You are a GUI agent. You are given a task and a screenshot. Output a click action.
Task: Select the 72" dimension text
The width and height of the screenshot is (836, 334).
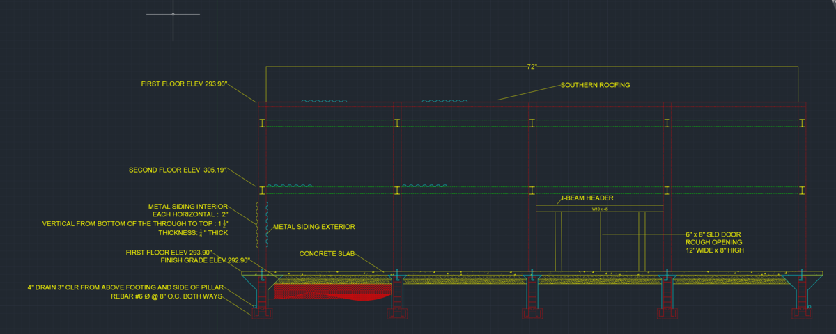532,66
